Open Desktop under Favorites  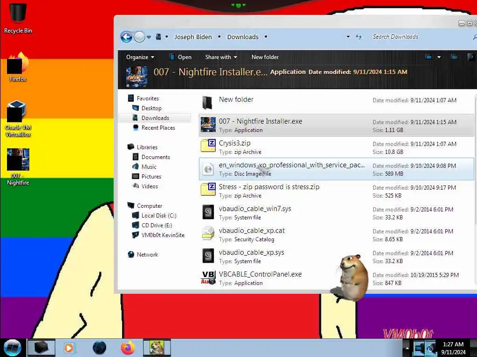[147, 108]
